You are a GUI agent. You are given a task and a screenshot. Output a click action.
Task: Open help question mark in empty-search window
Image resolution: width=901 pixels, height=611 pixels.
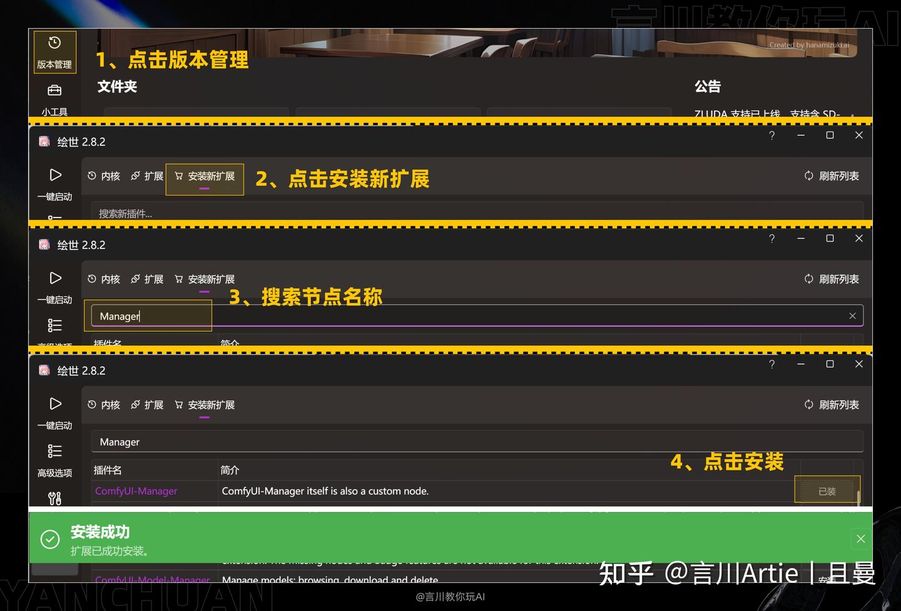point(772,136)
